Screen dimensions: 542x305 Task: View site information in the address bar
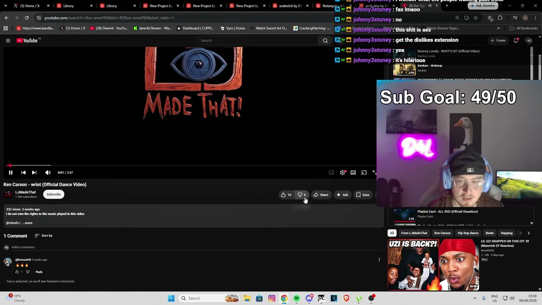[x=39, y=18]
